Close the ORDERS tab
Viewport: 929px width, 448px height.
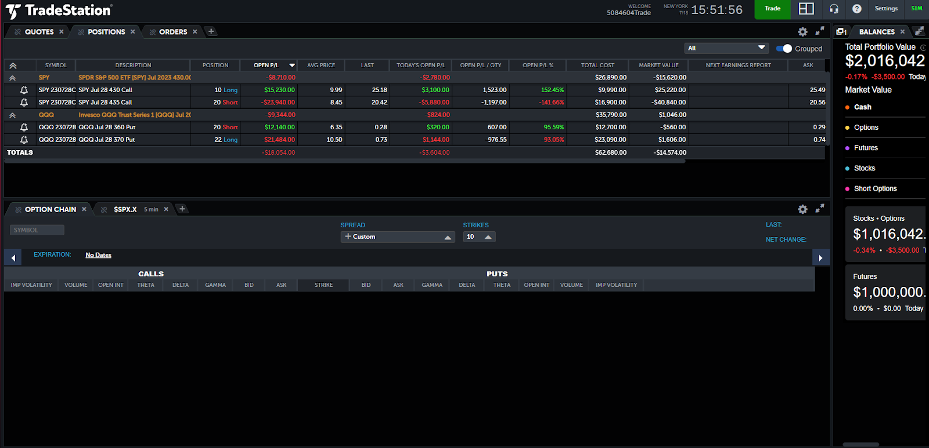point(195,32)
